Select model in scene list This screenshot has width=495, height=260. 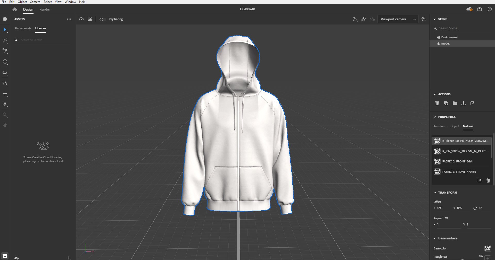462,44
